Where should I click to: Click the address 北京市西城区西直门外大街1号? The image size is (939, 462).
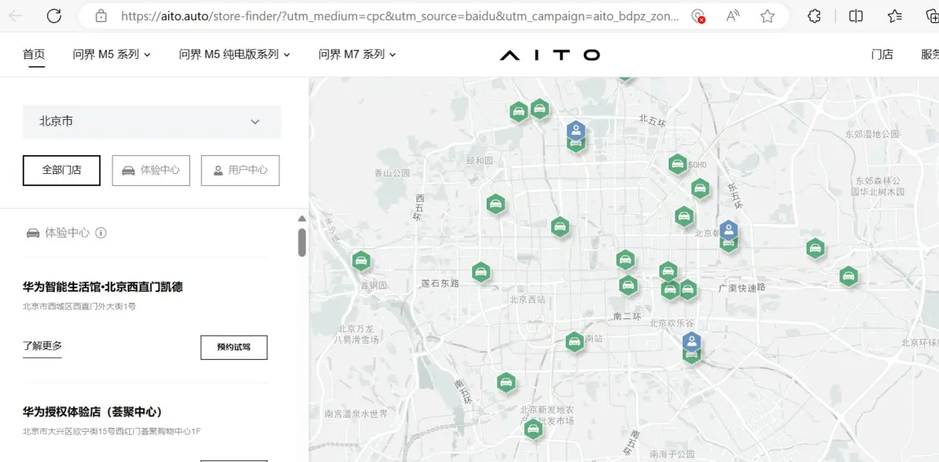(80, 306)
